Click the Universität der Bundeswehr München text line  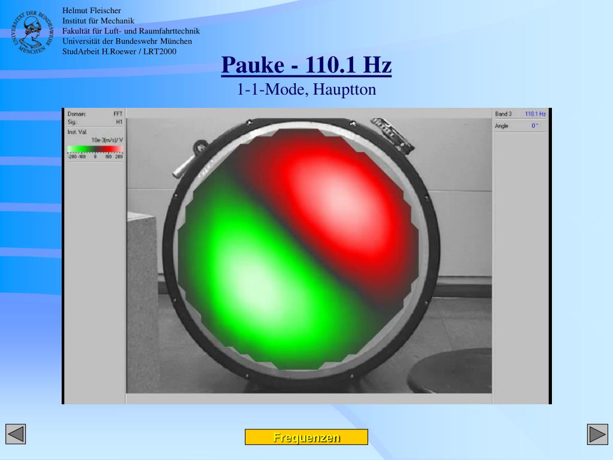coord(127,41)
